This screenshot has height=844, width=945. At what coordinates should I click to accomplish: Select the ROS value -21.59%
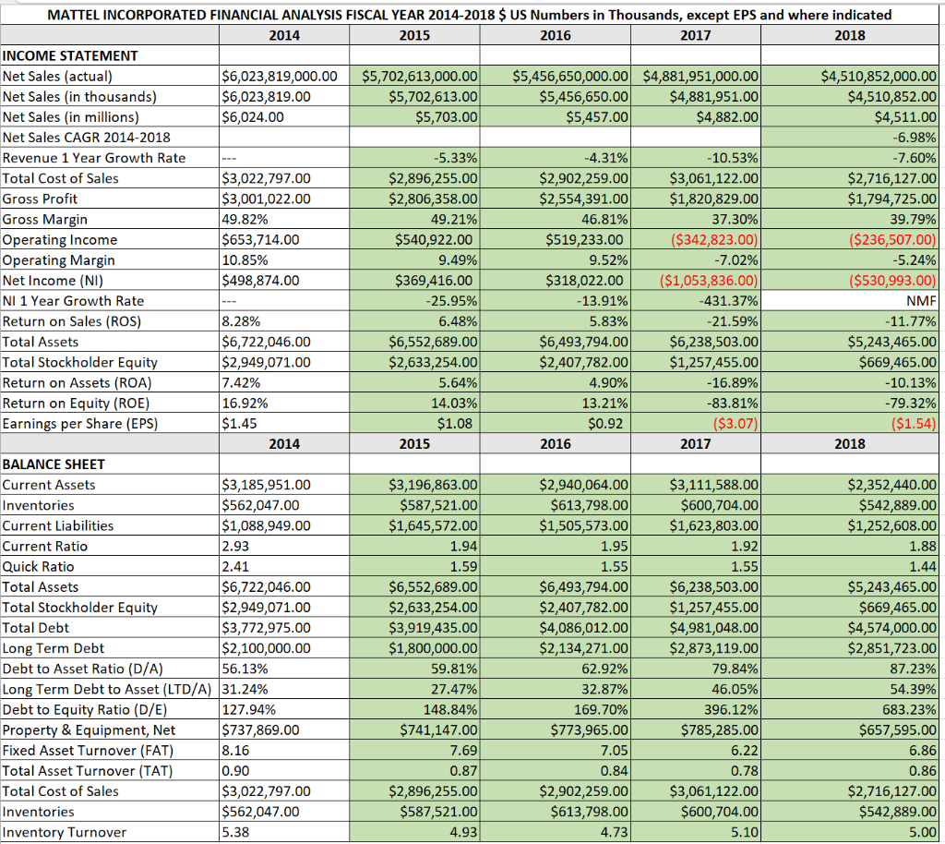coord(733,322)
